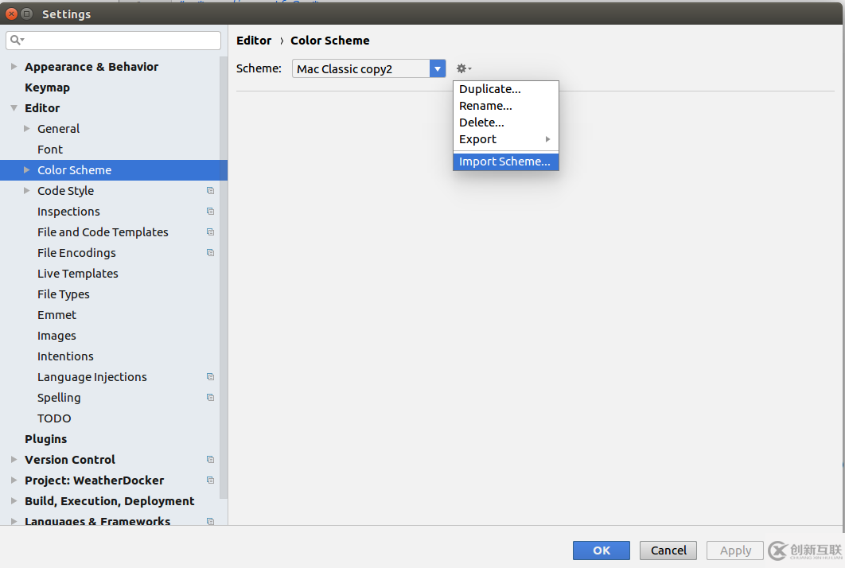Click the Apply button
The width and height of the screenshot is (845, 568).
(x=735, y=550)
